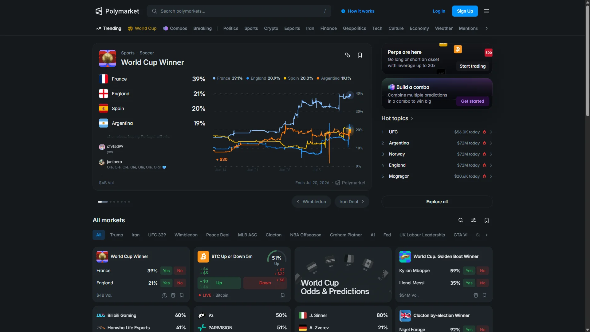Select No for Kylian Mbappe
Viewport: 590px width, 332px height.
click(x=482, y=271)
